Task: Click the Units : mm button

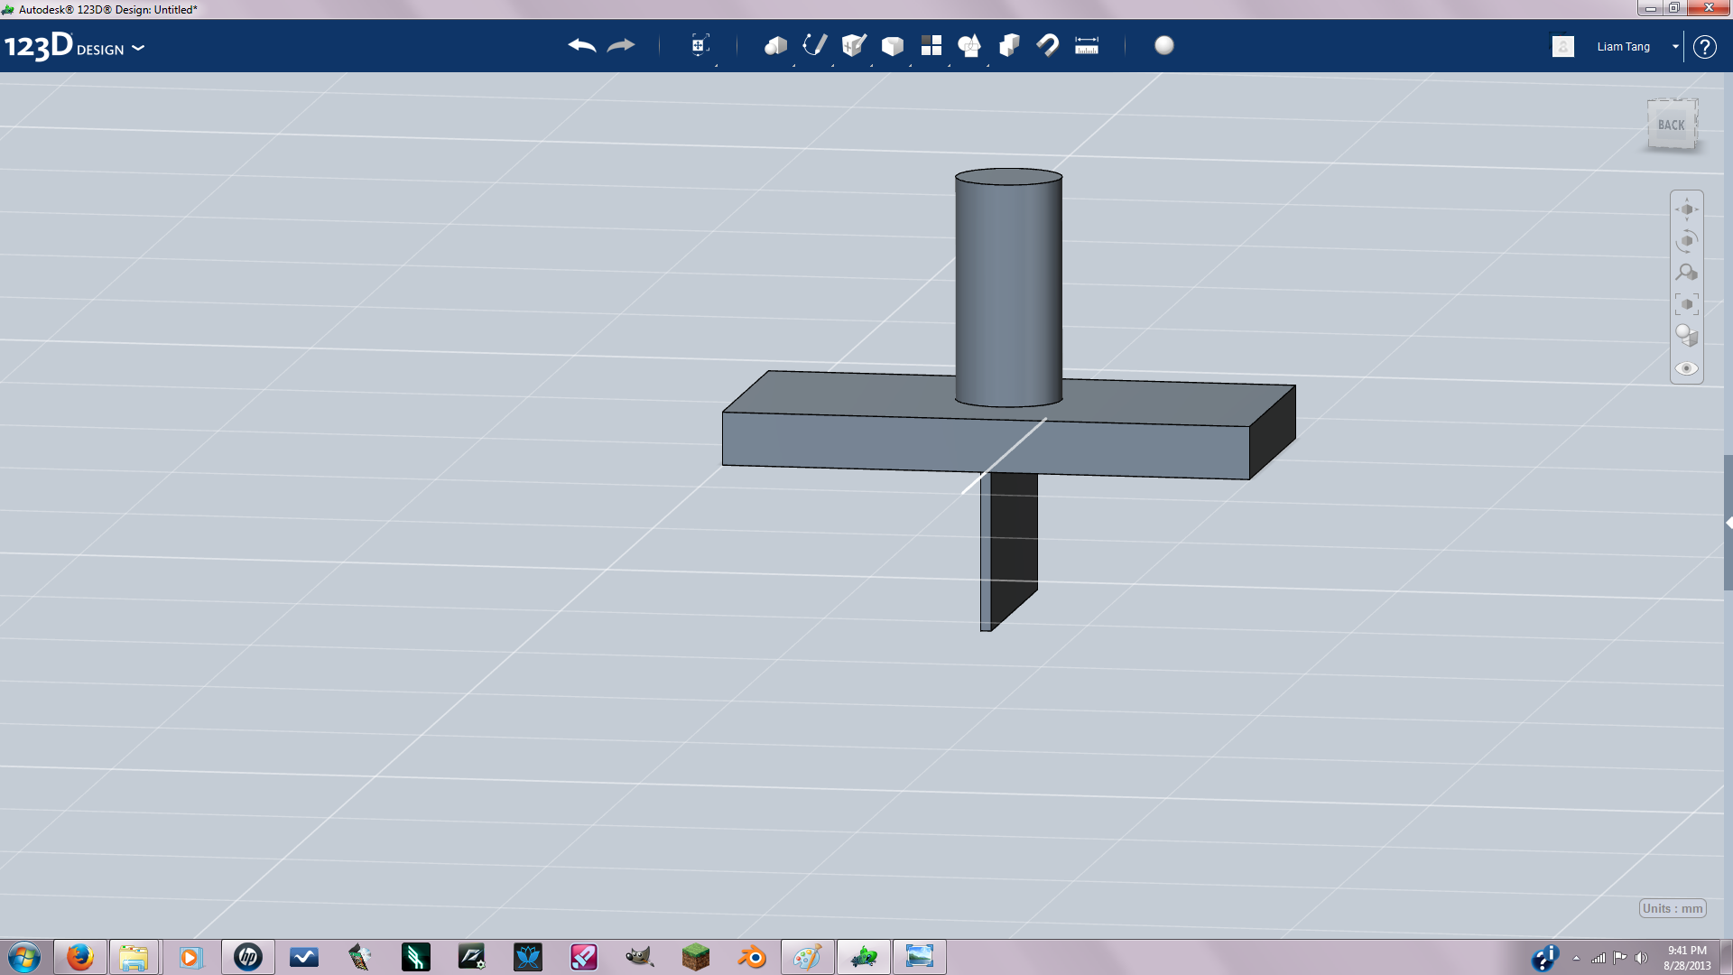Action: click(x=1673, y=908)
